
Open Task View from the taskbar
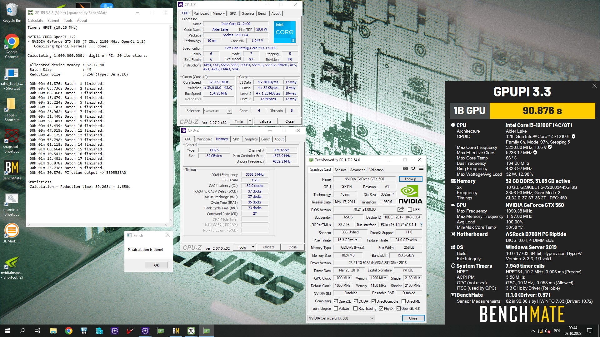(37, 331)
